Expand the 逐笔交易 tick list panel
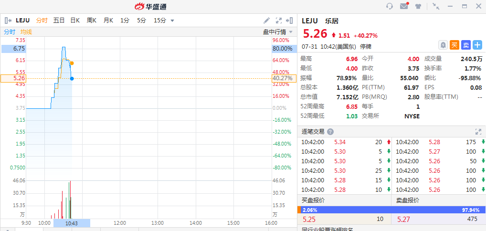The width and height of the screenshot is (486, 231). [478, 131]
